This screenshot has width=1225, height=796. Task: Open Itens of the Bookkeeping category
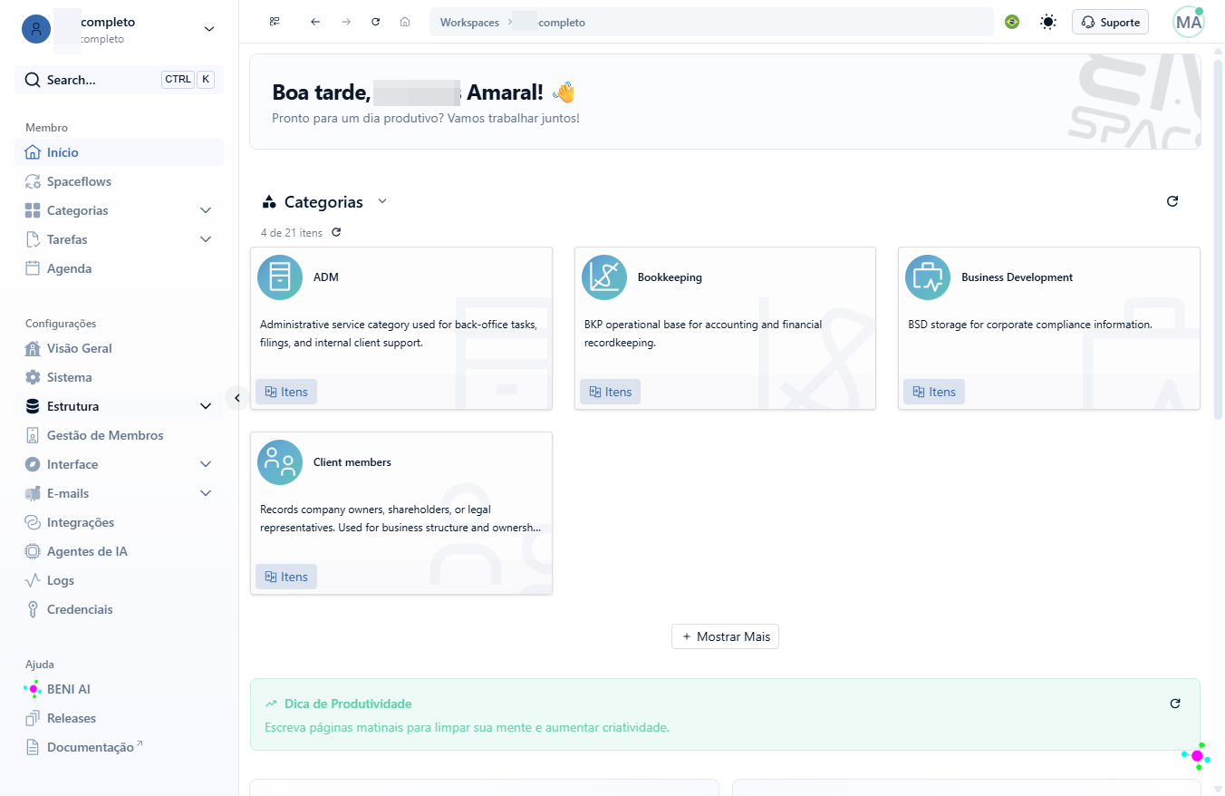610,392
